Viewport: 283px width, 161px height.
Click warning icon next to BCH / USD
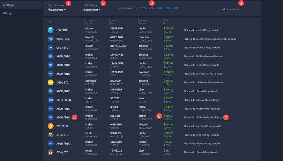[70, 100]
